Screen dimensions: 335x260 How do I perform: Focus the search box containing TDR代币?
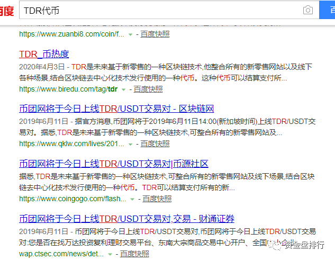169,10
